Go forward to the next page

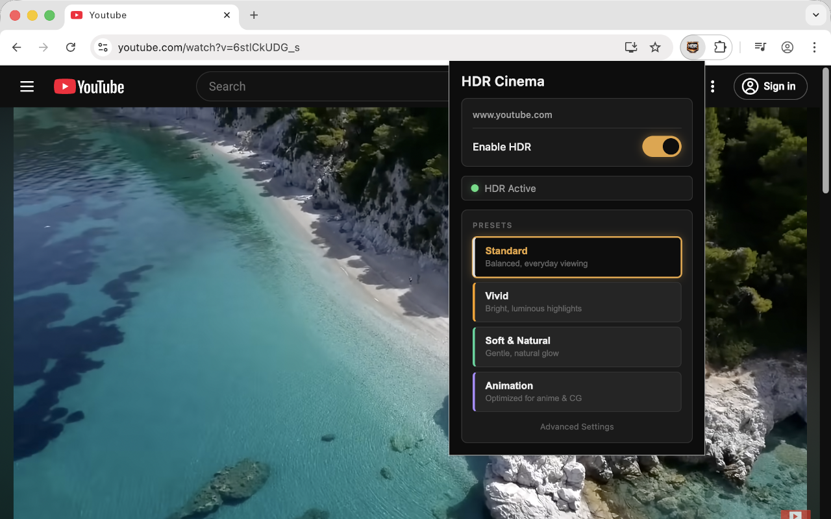43,47
